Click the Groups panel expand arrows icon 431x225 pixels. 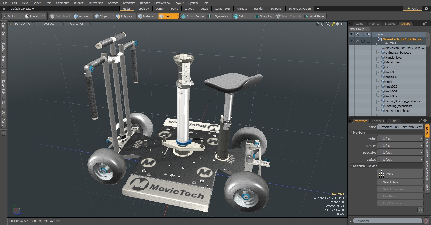pyautogui.click(x=425, y=23)
